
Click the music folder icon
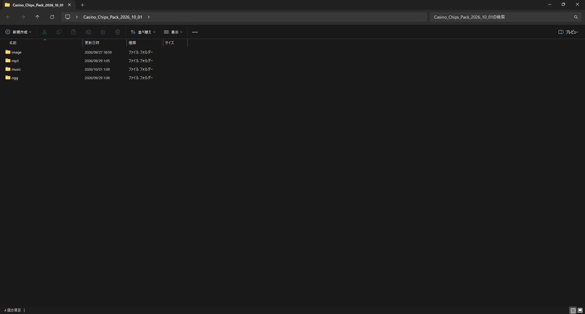pos(8,69)
